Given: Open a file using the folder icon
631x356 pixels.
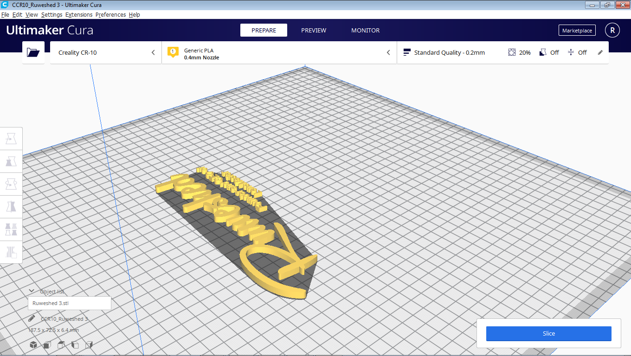Looking at the screenshot, I should pyautogui.click(x=33, y=52).
